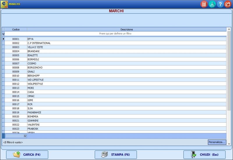Open help with the question mark icon
The height and width of the screenshot is (160, 233).
220,4
